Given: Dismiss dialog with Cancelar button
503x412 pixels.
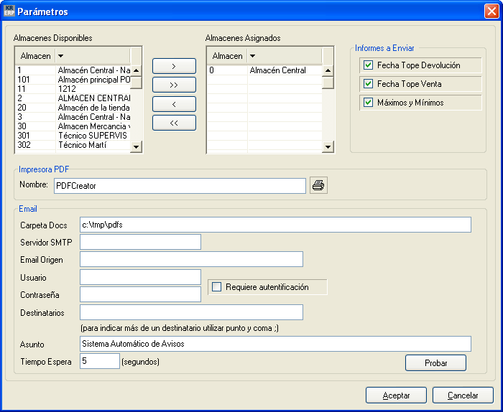Looking at the screenshot, I should point(463,395).
